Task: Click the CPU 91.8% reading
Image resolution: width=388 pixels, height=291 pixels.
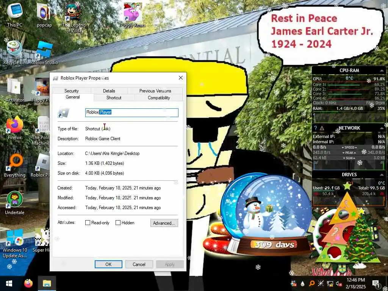Action: tap(379, 79)
